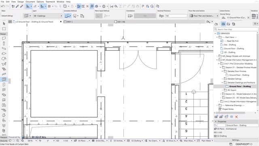The image size is (259, 146).
Task: Choose the chained polyline geometry method
Action: point(68,16)
